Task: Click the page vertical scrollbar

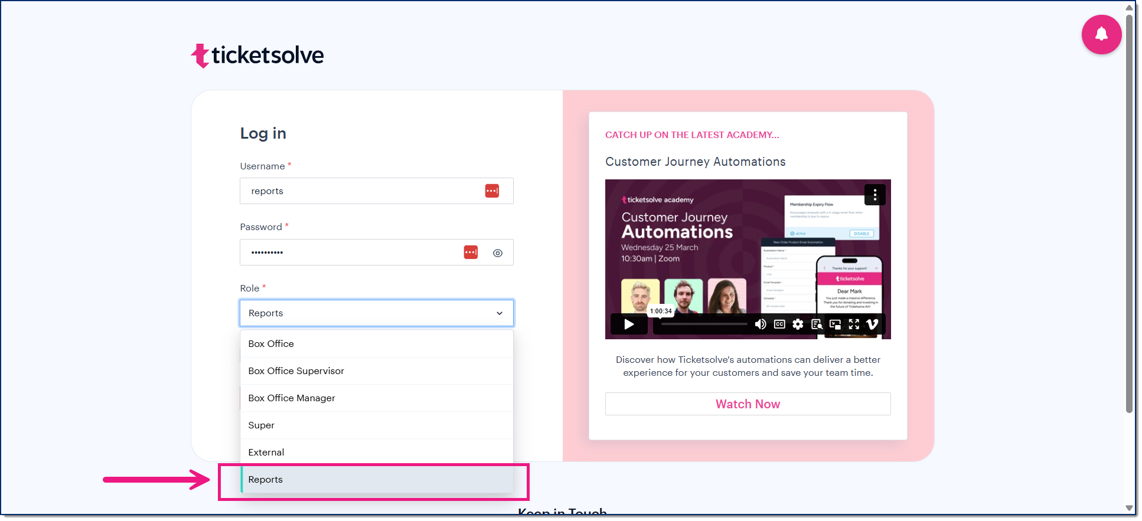Action: point(1129,212)
